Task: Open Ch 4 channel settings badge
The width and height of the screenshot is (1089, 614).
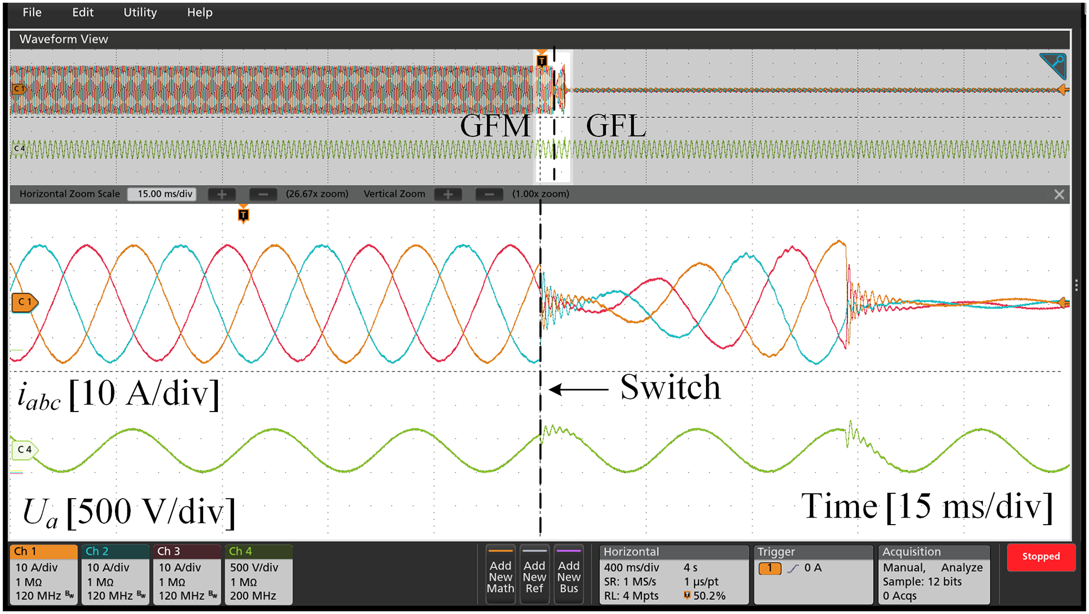Action: point(259,574)
